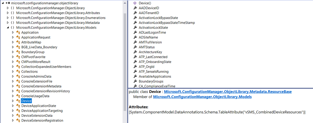Select the DeviceApplicationTargeting class

(42, 111)
